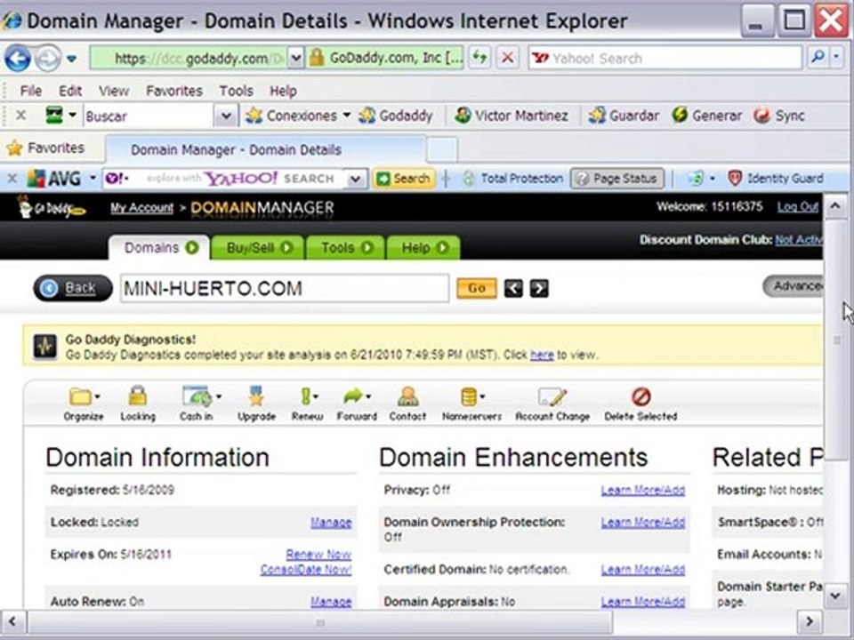Click the Generar toolbar button
854x640 pixels.
707,116
